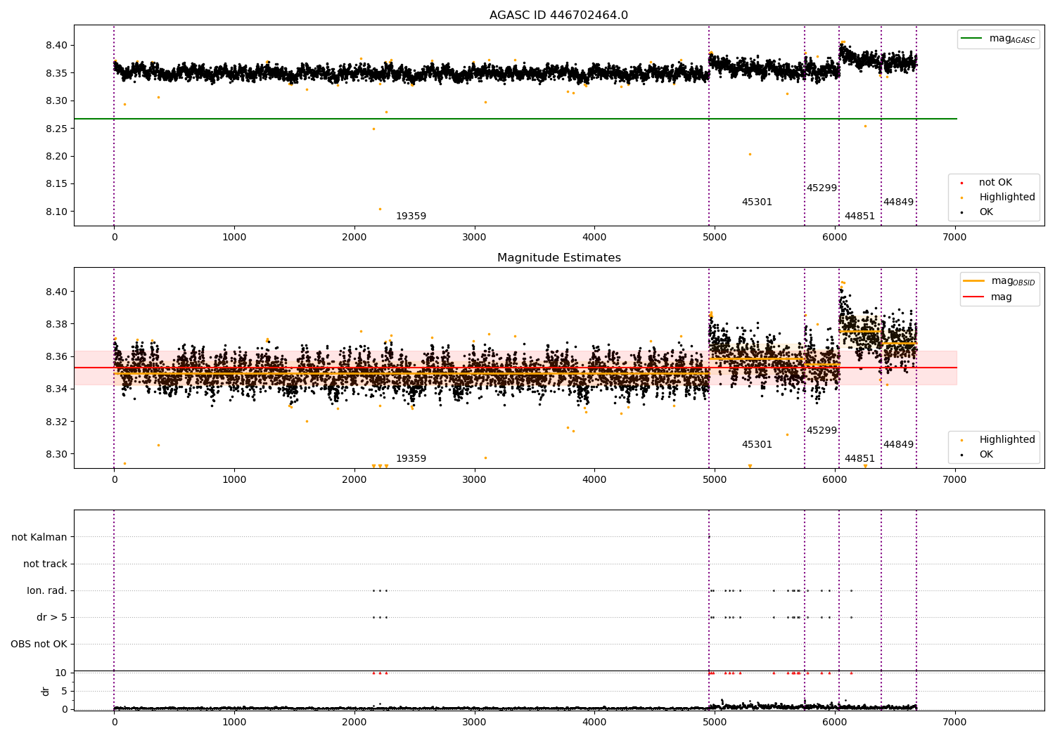Click the 8.25 tick on the AGASC plot
This screenshot has width=1055, height=738.
56,129
